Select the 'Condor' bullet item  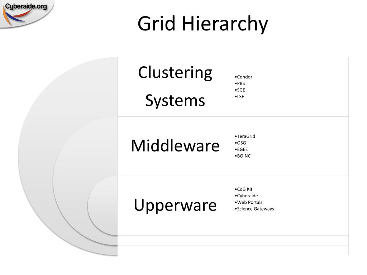coord(243,77)
